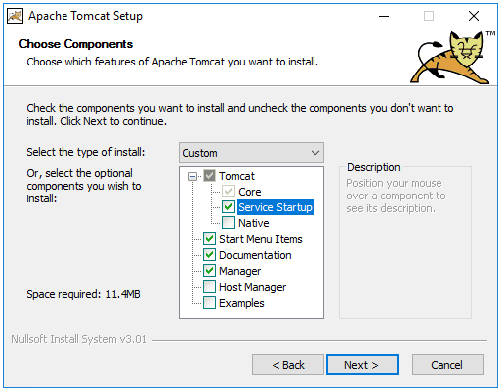Screen dimensions: 502x392
Task: Select the Native tree label
Action: point(254,223)
